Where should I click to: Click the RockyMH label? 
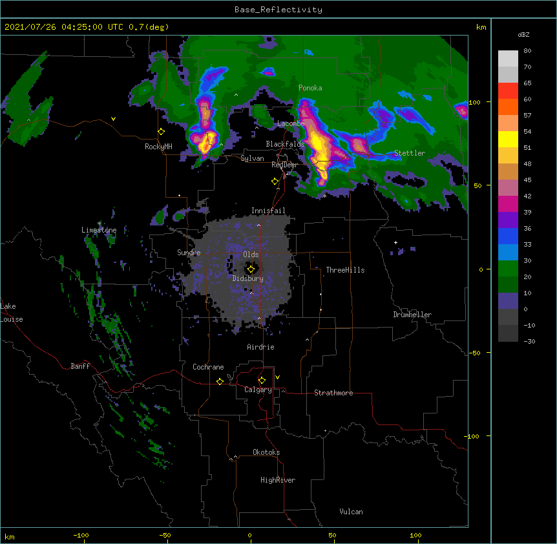click(158, 147)
